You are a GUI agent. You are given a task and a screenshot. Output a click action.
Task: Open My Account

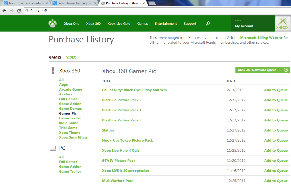coord(244,26)
